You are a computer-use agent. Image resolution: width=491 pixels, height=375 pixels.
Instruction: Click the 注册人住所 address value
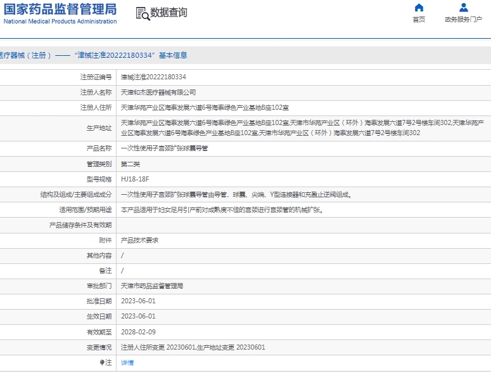pos(205,108)
